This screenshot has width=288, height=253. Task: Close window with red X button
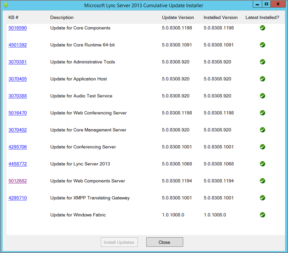[x=278, y=4]
